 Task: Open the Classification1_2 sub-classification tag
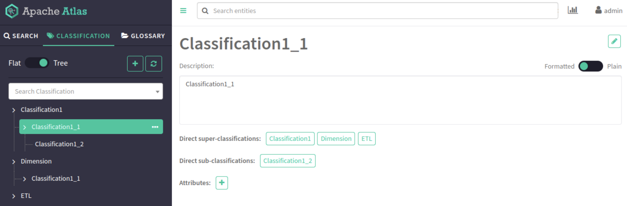click(x=288, y=161)
